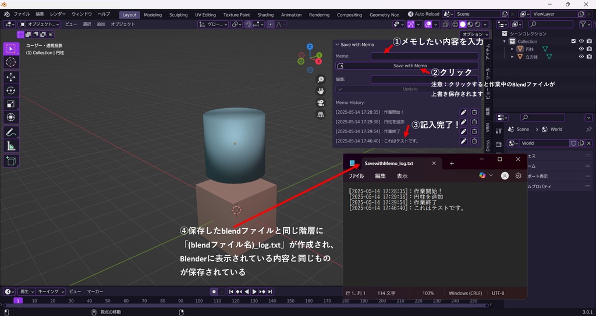This screenshot has width=596, height=316.
Task: Hide 立方体 using its eye icon
Action: (581, 56)
